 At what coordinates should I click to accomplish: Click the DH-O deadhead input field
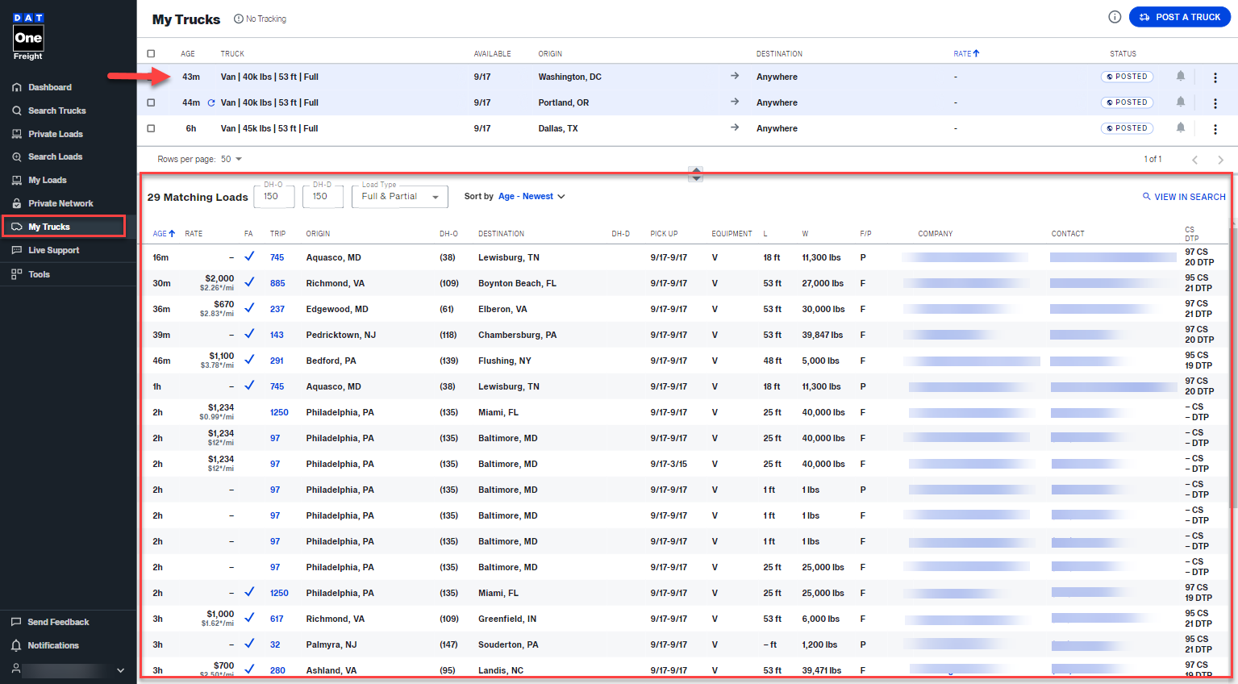[x=273, y=197]
